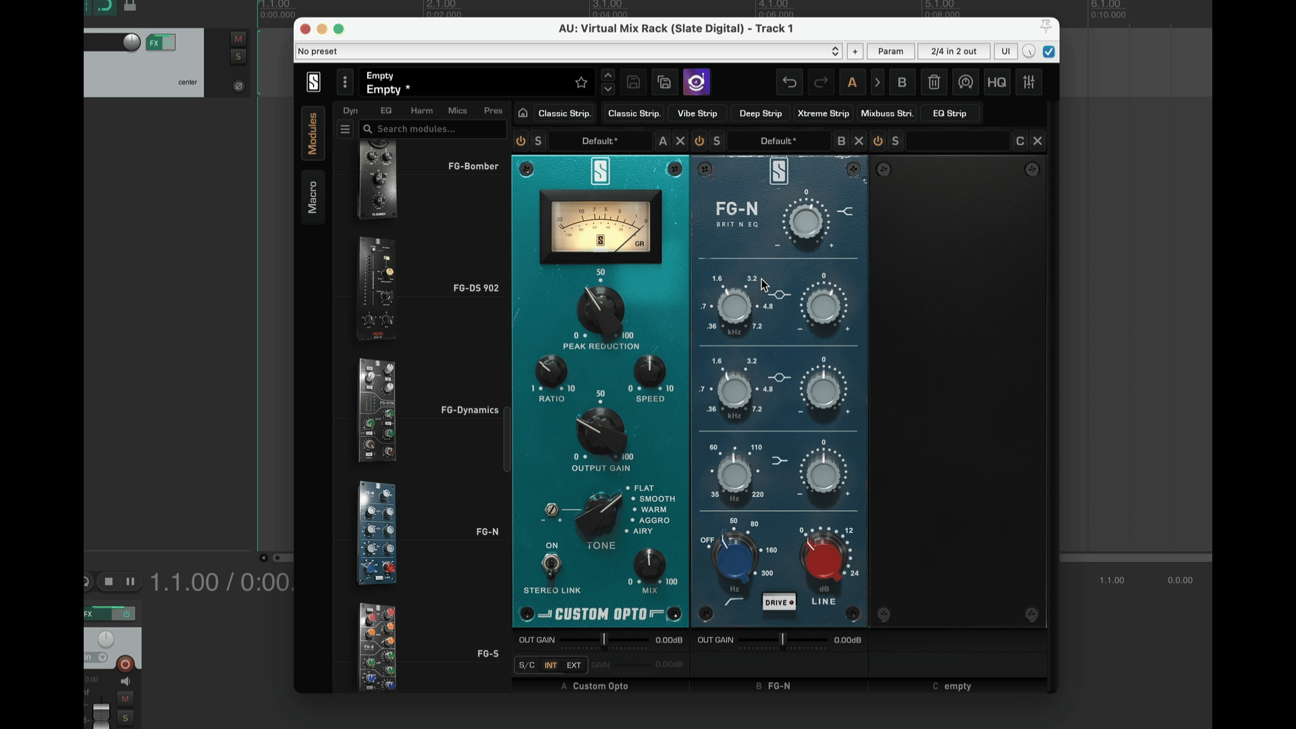The width and height of the screenshot is (1296, 729).
Task: Load the Deep Strip preset
Action: pyautogui.click(x=761, y=113)
